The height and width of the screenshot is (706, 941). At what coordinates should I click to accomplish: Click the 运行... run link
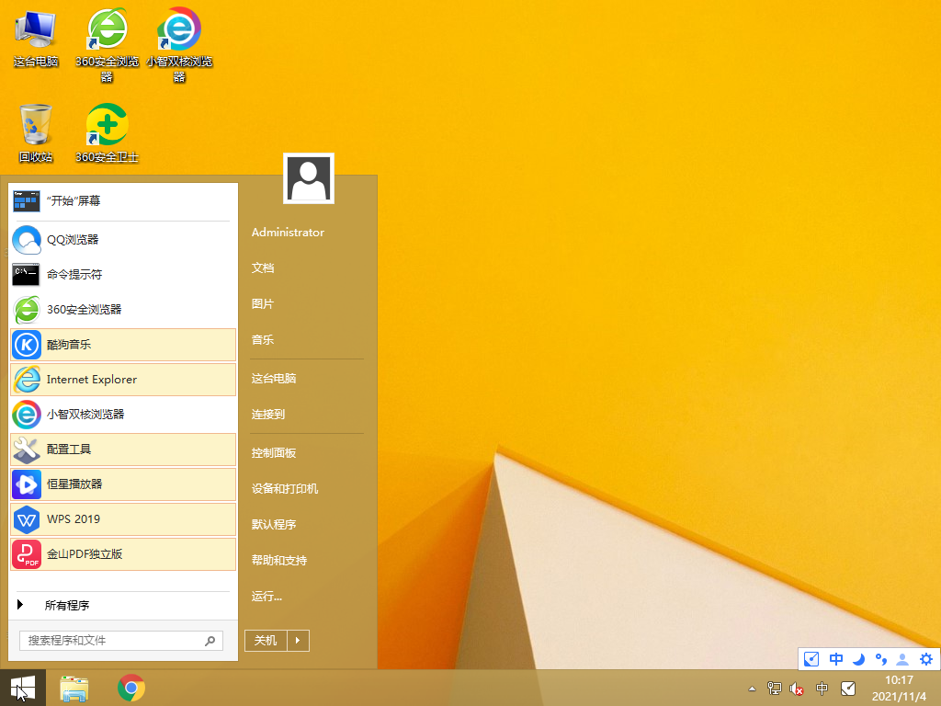(x=266, y=597)
